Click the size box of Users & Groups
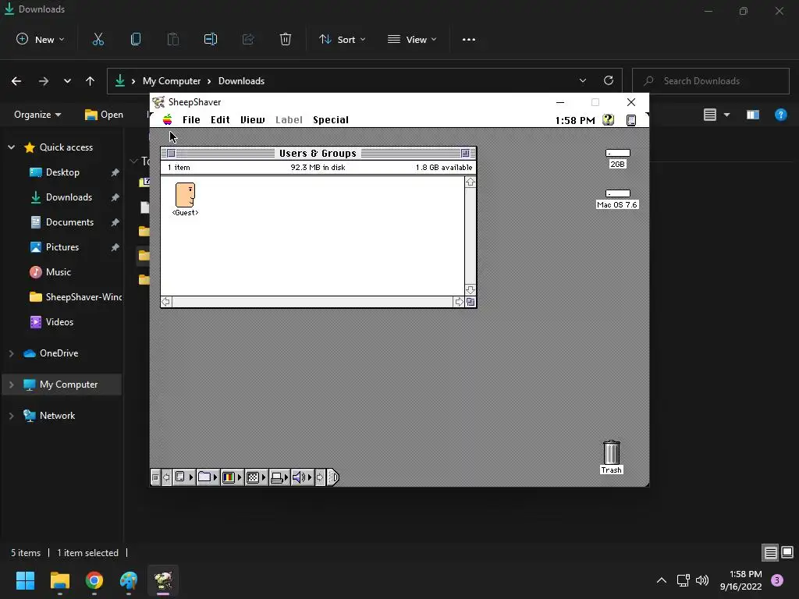The height and width of the screenshot is (599, 799). [x=471, y=302]
